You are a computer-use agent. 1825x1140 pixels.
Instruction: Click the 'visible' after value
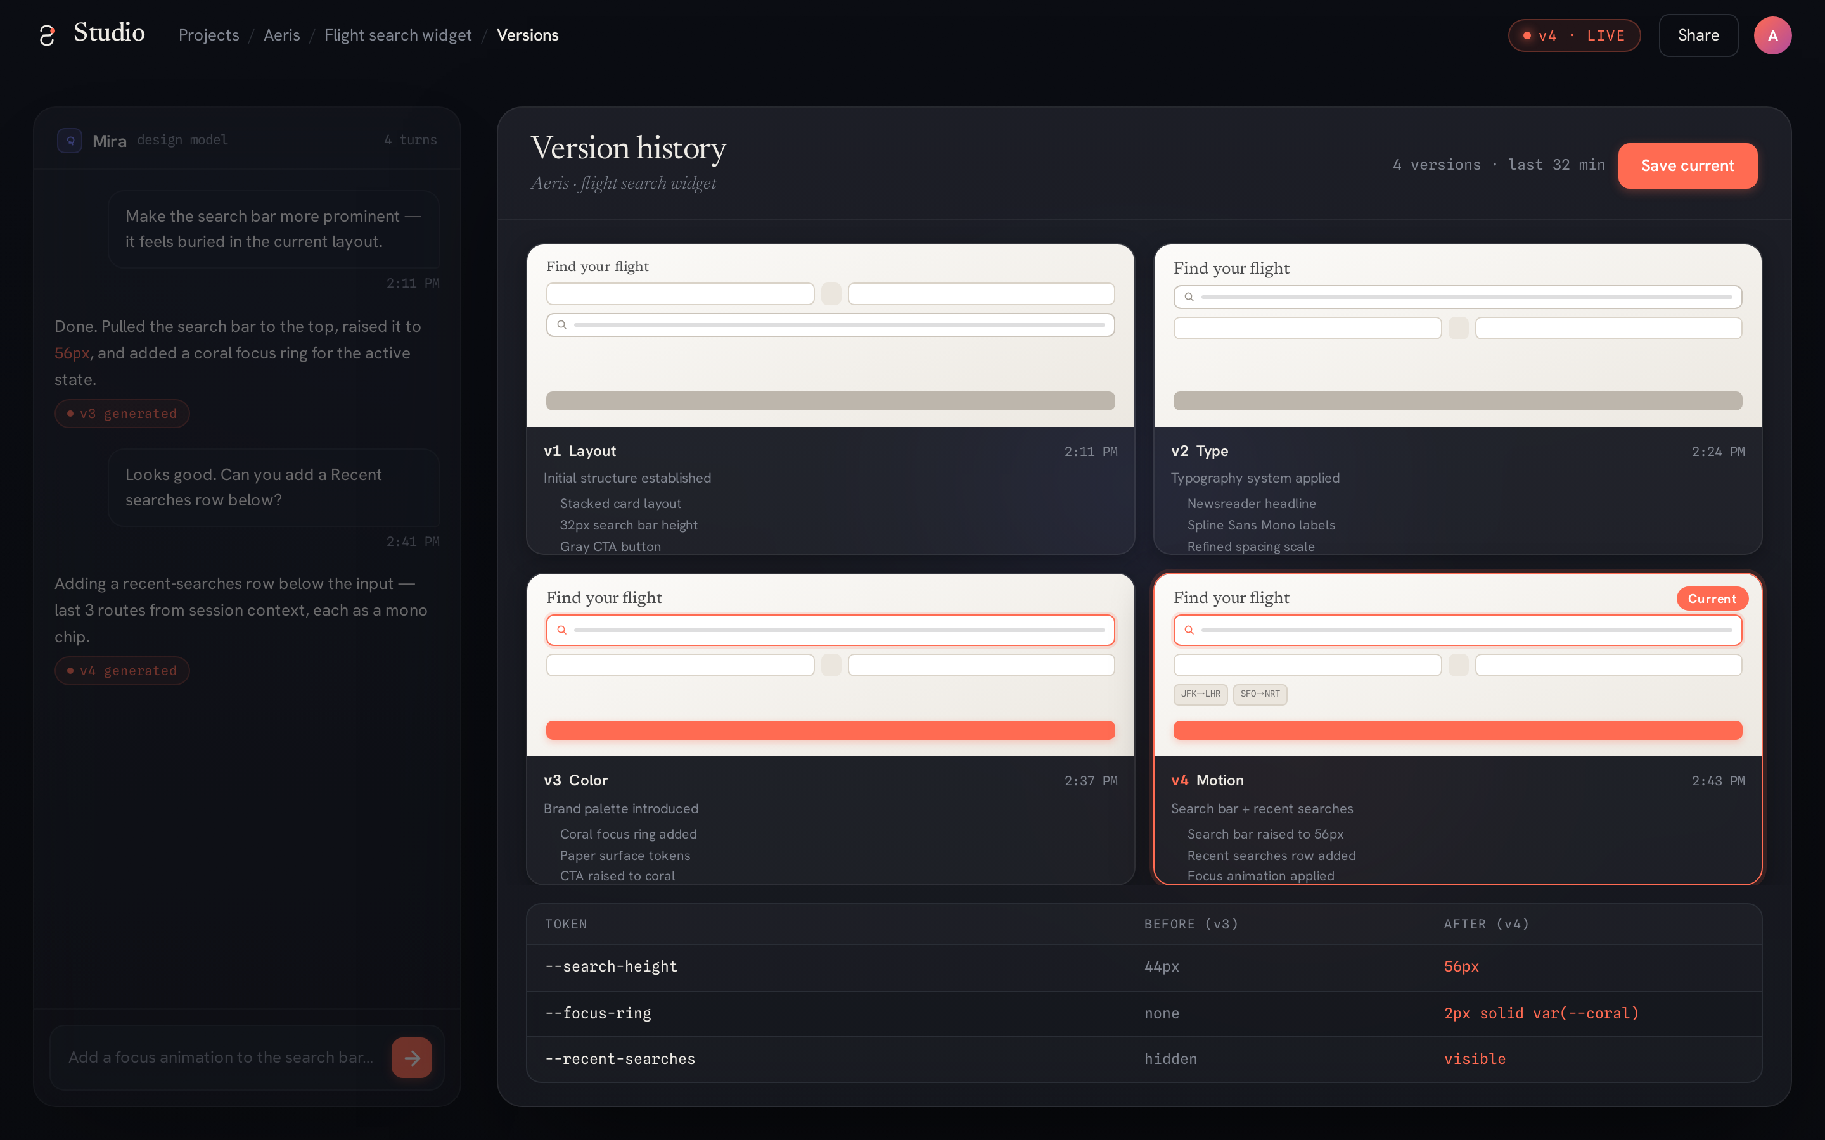click(x=1475, y=1060)
